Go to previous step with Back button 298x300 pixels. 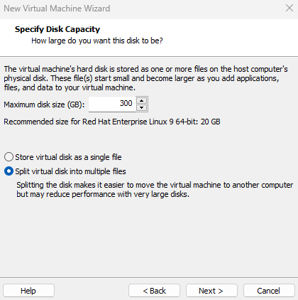(x=154, y=291)
